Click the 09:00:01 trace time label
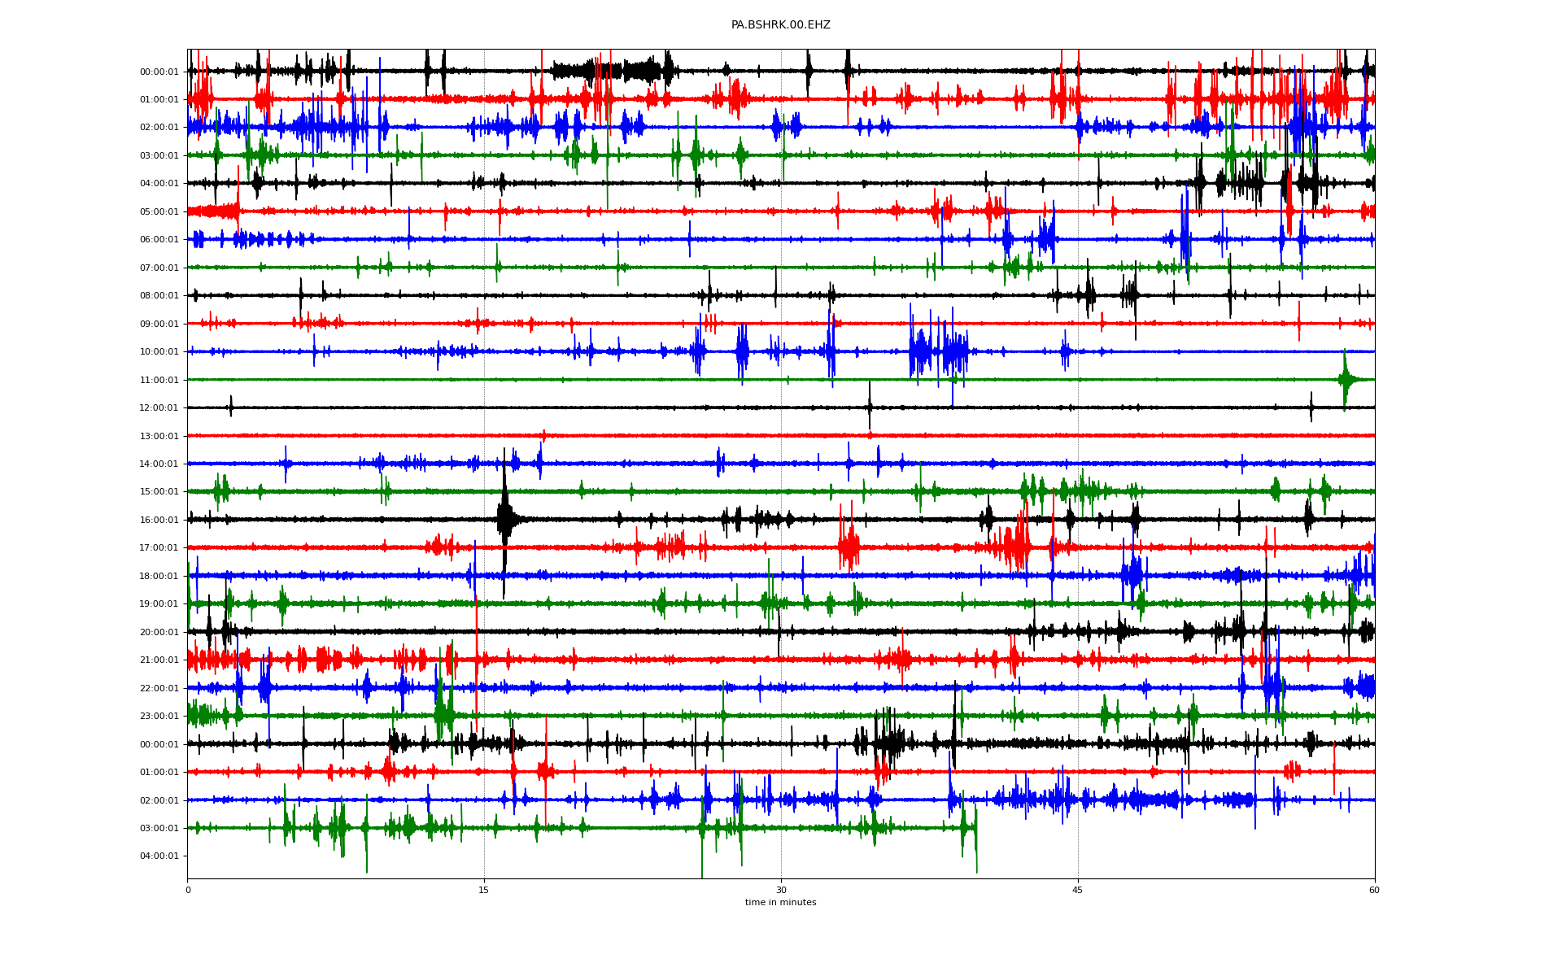 (x=159, y=324)
